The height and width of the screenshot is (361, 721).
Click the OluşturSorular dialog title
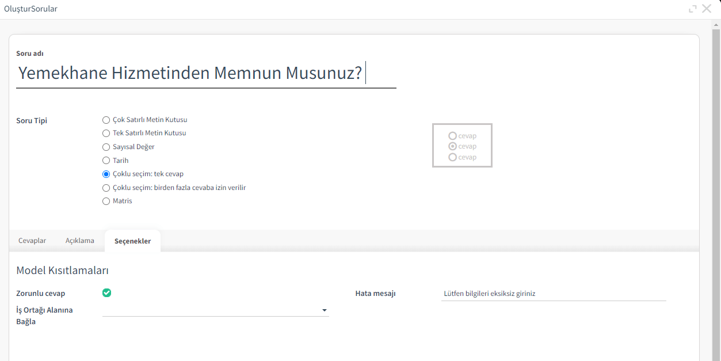30,9
